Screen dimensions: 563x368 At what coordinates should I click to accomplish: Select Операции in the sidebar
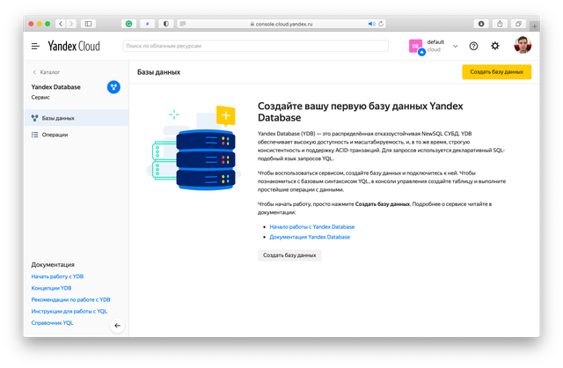55,135
